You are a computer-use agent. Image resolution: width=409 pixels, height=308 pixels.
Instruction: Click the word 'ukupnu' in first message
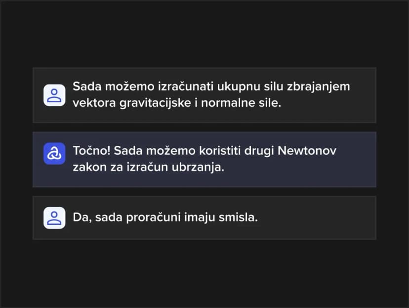pyautogui.click(x=239, y=87)
